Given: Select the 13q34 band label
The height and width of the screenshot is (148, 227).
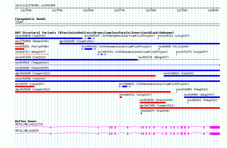Looking at the screenshot, I should (x=19, y=22).
